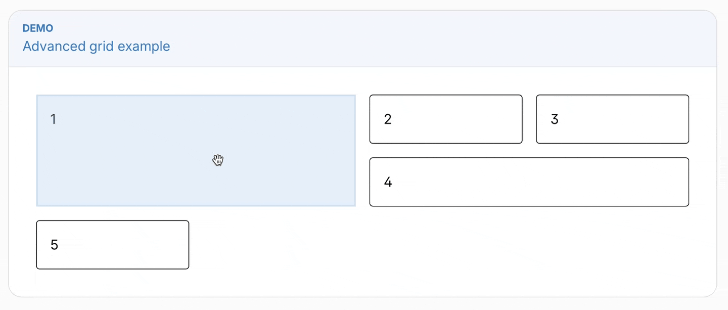Image resolution: width=728 pixels, height=310 pixels.
Task: Open the Advanced grid example heading
Action: click(x=96, y=46)
